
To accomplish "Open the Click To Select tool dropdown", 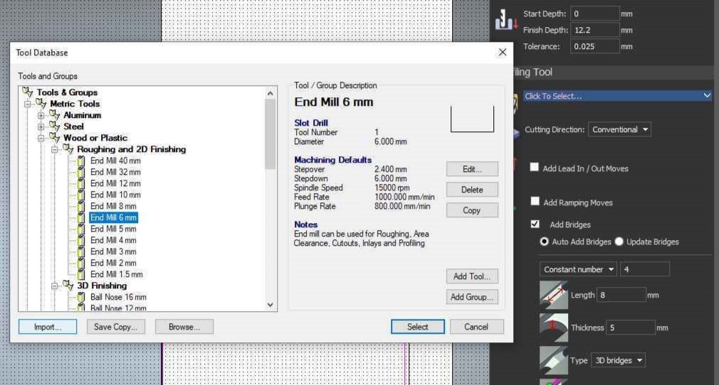I will pos(617,96).
